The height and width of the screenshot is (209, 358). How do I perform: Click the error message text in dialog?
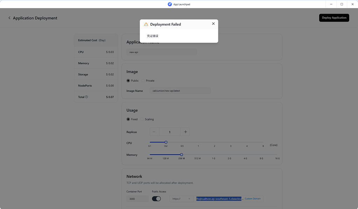pyautogui.click(x=153, y=36)
